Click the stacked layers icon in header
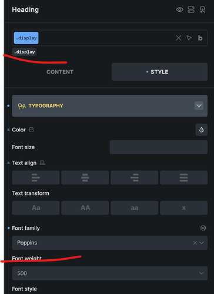Screen dimensions: 214x294 coord(191,9)
